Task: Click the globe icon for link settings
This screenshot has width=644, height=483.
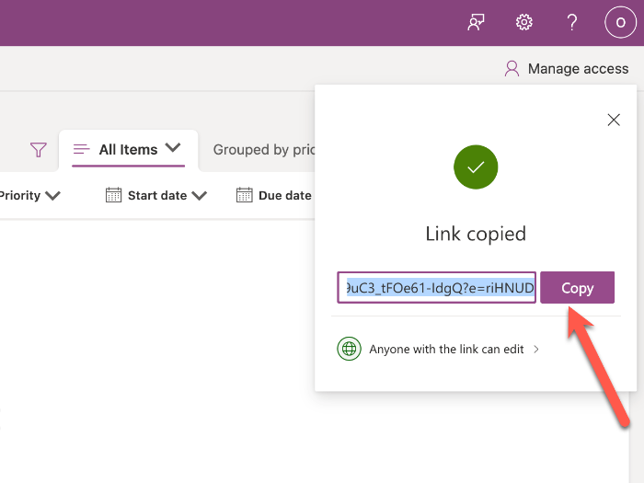Action: (349, 350)
